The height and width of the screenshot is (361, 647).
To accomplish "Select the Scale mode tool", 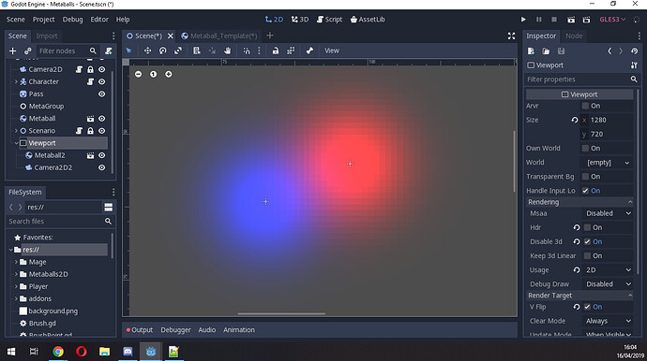I will coord(178,51).
